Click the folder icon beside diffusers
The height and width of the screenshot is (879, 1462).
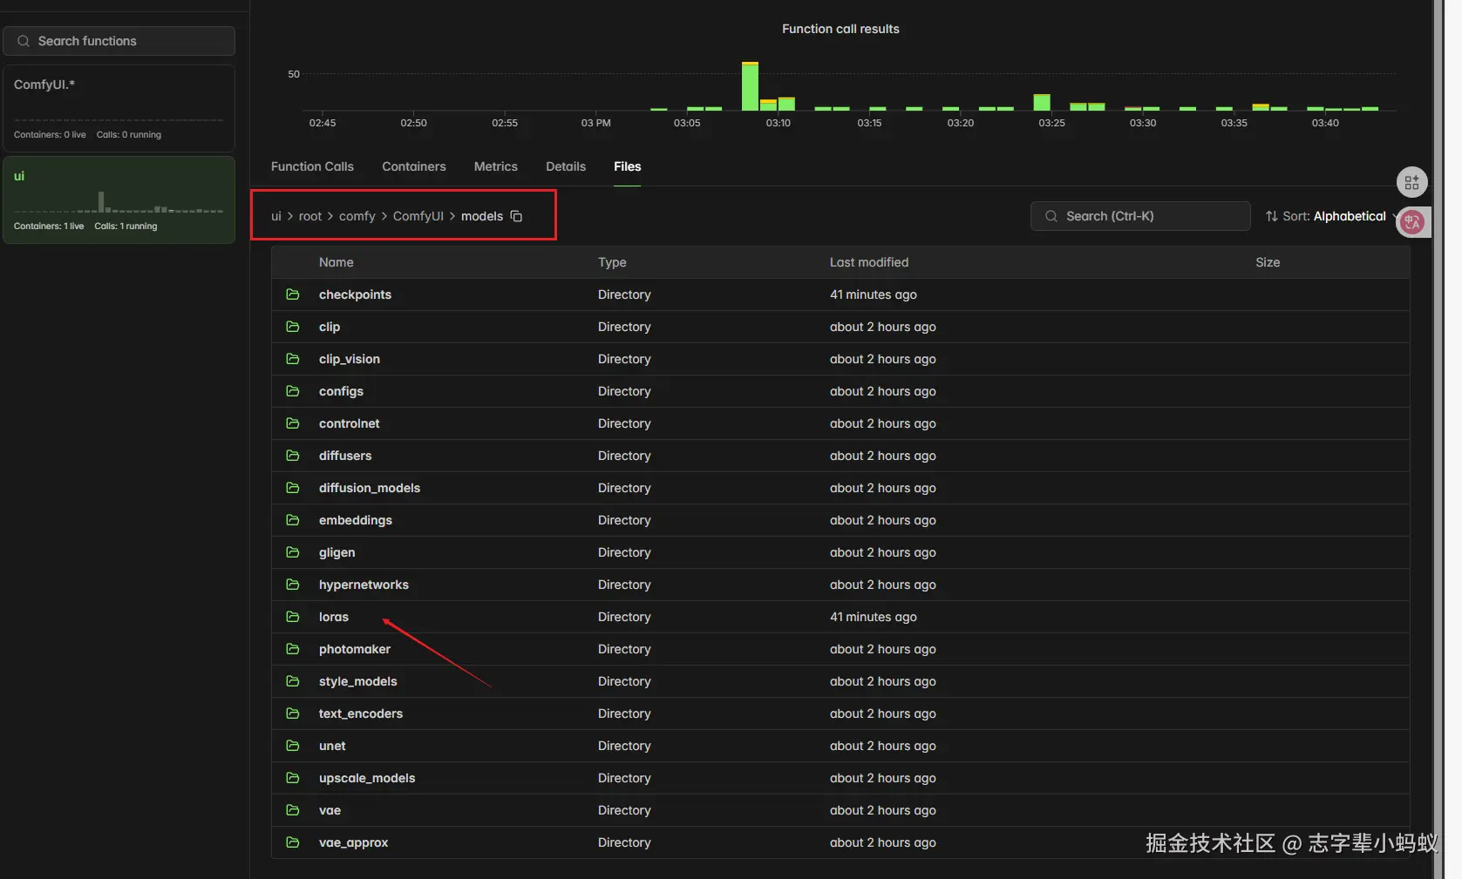[293, 456]
